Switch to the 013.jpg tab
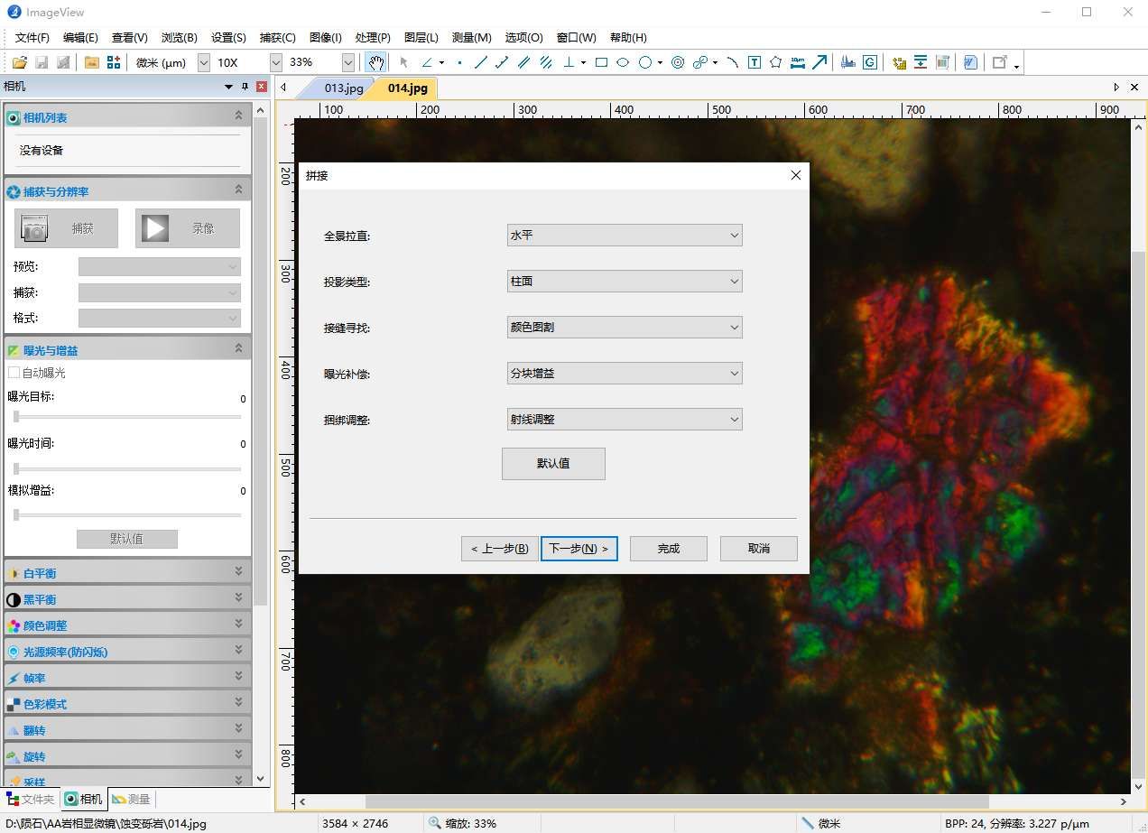The width and height of the screenshot is (1148, 833). (x=344, y=88)
